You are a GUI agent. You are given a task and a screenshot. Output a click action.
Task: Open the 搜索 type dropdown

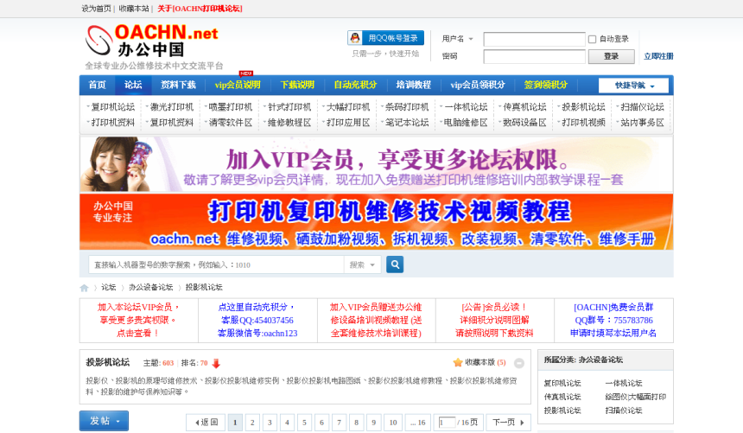coord(362,264)
